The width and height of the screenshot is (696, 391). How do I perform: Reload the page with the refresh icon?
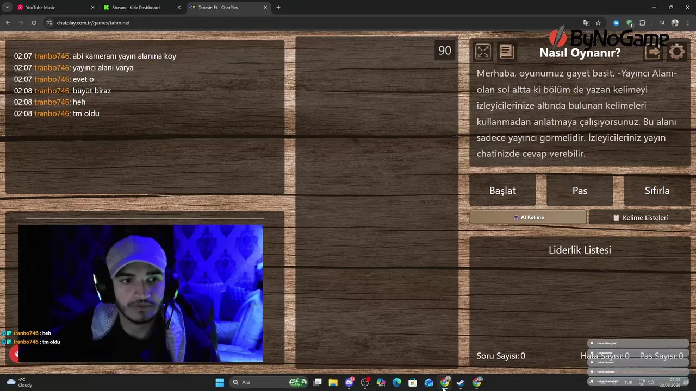[x=34, y=23]
